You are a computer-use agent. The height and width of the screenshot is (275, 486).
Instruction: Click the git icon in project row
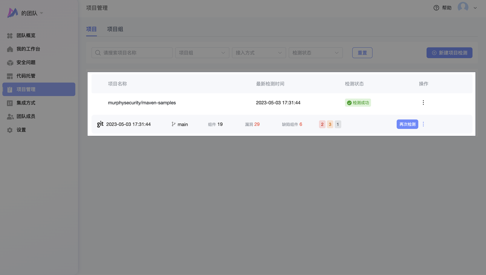pyautogui.click(x=100, y=124)
